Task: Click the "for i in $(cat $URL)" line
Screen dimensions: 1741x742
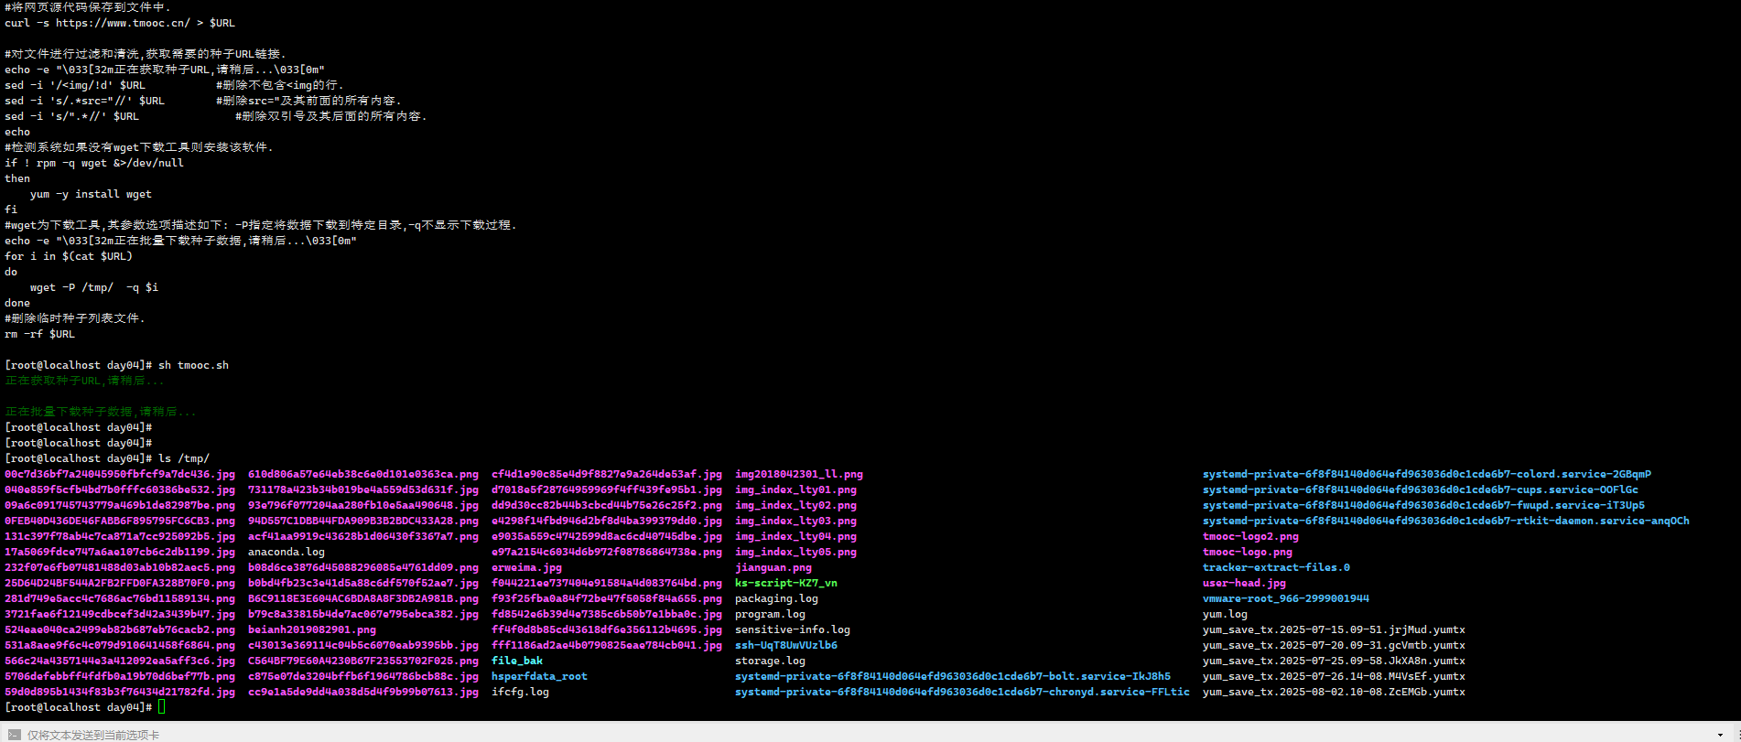Action: coord(69,256)
